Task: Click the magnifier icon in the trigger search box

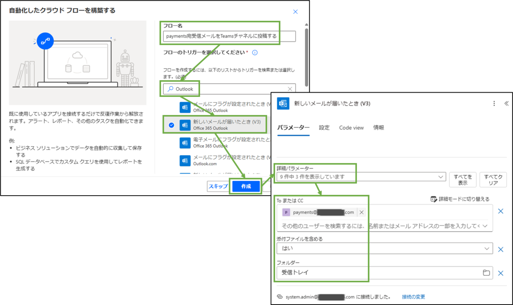Action: [x=170, y=89]
